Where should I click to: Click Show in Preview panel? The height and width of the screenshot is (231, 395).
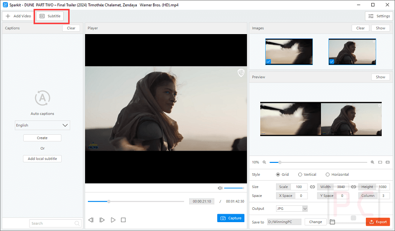tap(380, 77)
